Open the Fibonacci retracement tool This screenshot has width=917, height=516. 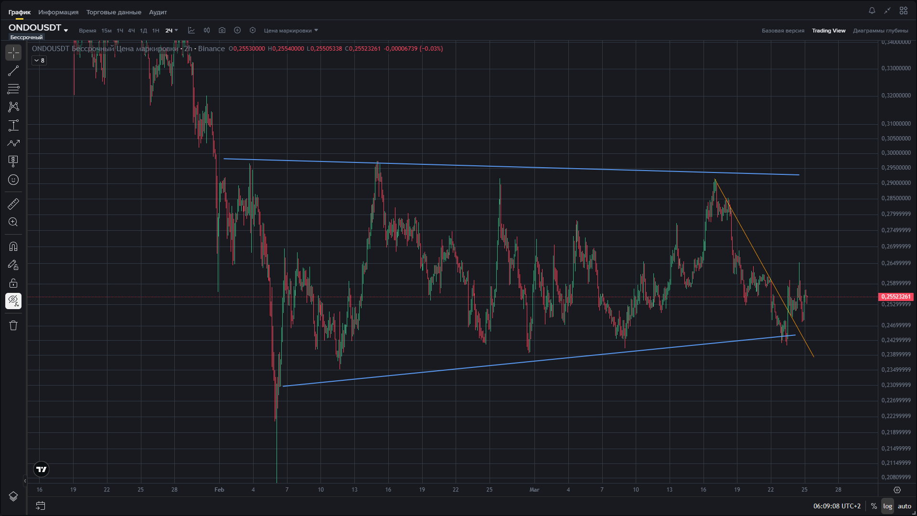pos(13,89)
